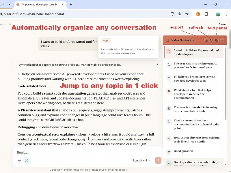
Task: Refresh the Dialog Navigation panel
Action: (x=211, y=40)
